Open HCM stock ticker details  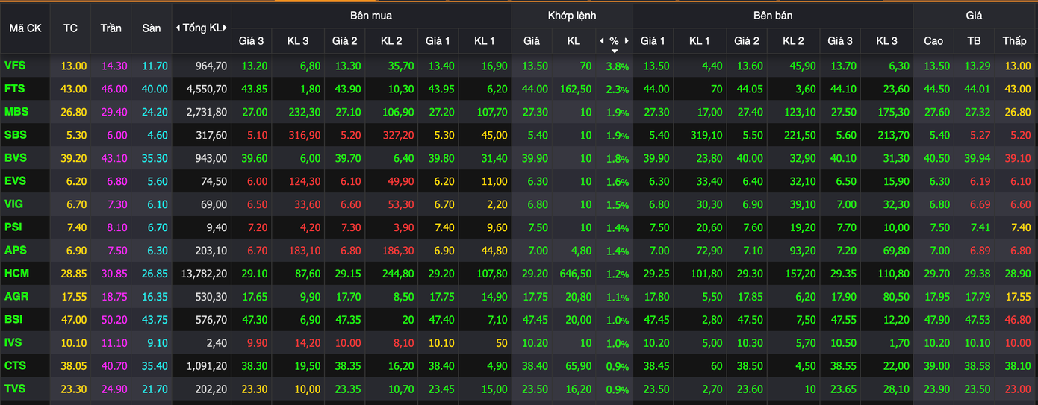(x=16, y=273)
